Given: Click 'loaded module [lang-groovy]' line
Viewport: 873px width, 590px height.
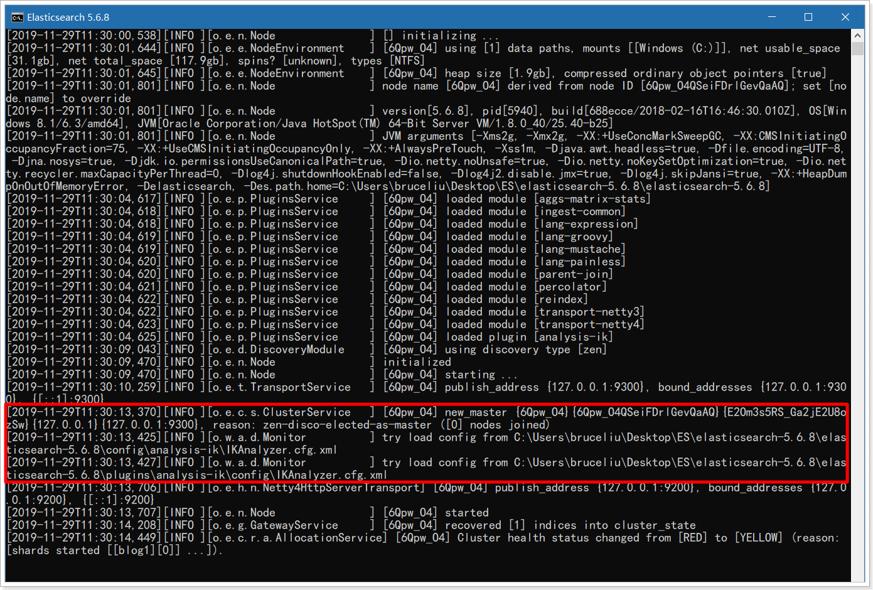Looking at the screenshot, I should 529,237.
